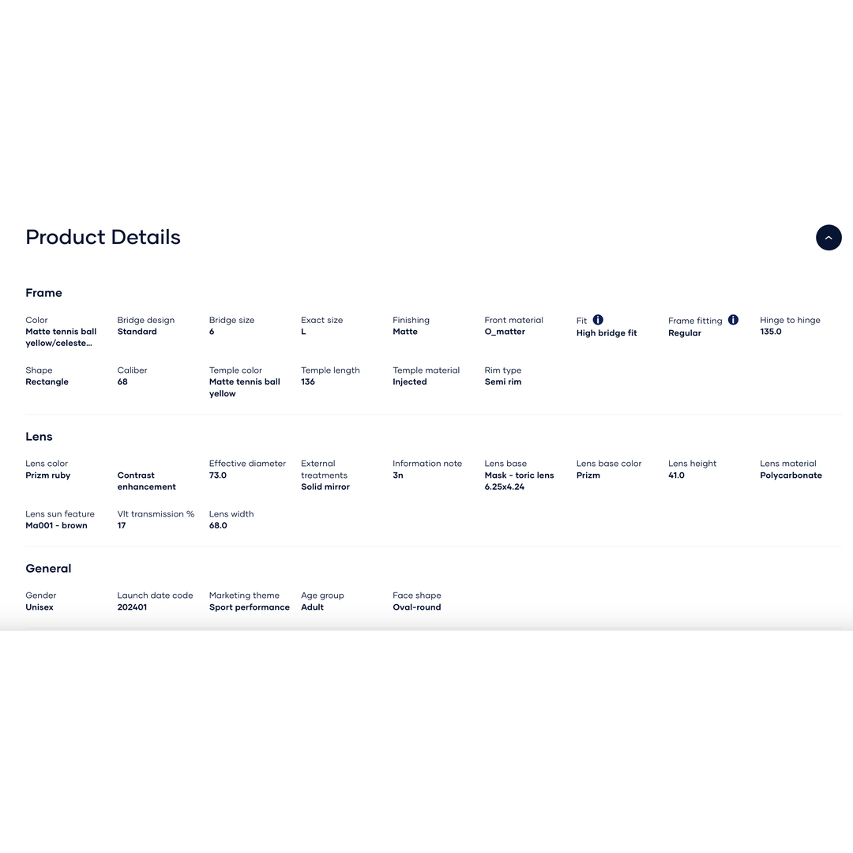The height and width of the screenshot is (853, 853).
Task: Click the Ma001 - brown sun feature
Action: [56, 525]
